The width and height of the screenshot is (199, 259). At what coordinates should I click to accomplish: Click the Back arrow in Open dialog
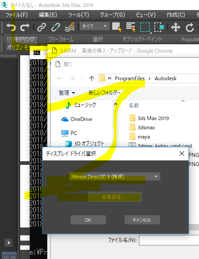(x=59, y=78)
